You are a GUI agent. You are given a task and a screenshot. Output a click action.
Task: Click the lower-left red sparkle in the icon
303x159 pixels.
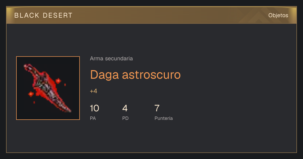pyautogui.click(x=31, y=94)
